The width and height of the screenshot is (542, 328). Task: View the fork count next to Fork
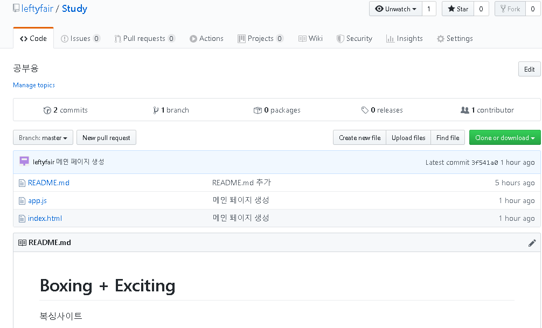533,9
